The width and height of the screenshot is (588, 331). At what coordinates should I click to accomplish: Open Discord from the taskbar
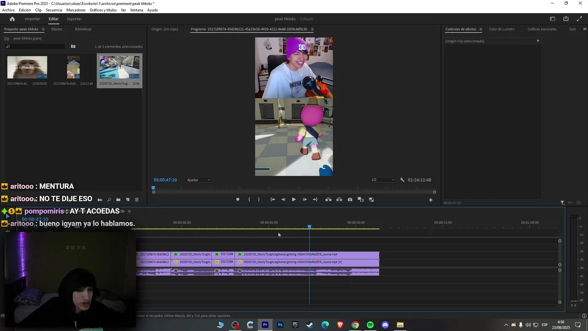[x=385, y=325]
